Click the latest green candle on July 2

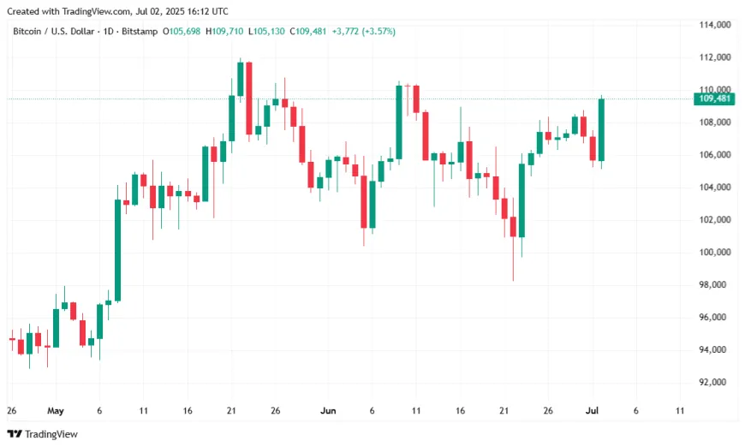[x=601, y=129]
